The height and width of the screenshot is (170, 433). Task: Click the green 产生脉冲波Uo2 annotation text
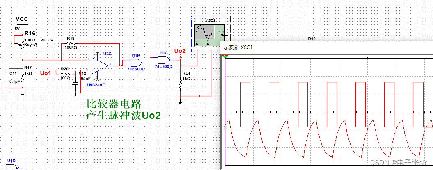pyautogui.click(x=123, y=116)
